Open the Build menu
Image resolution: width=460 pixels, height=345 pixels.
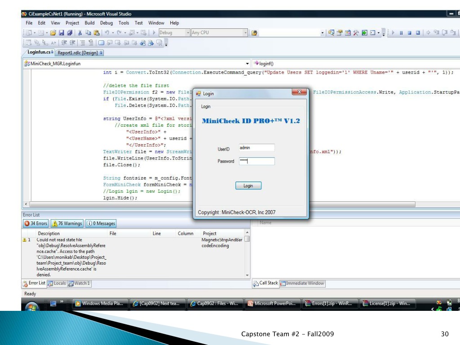point(89,23)
